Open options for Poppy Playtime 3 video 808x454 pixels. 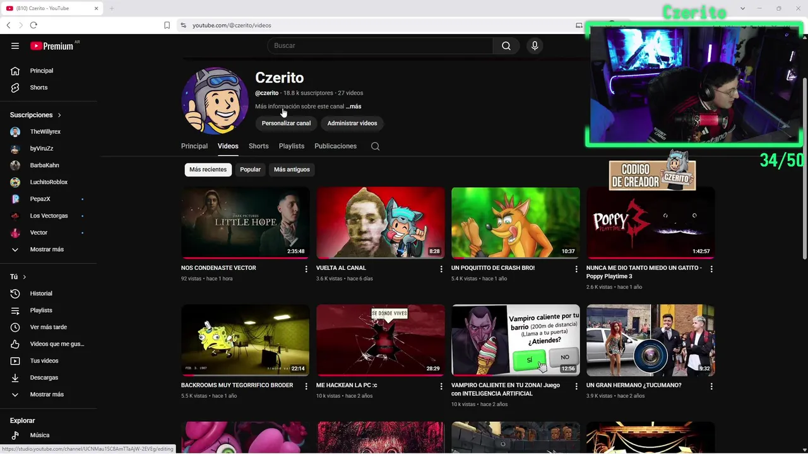point(711,269)
